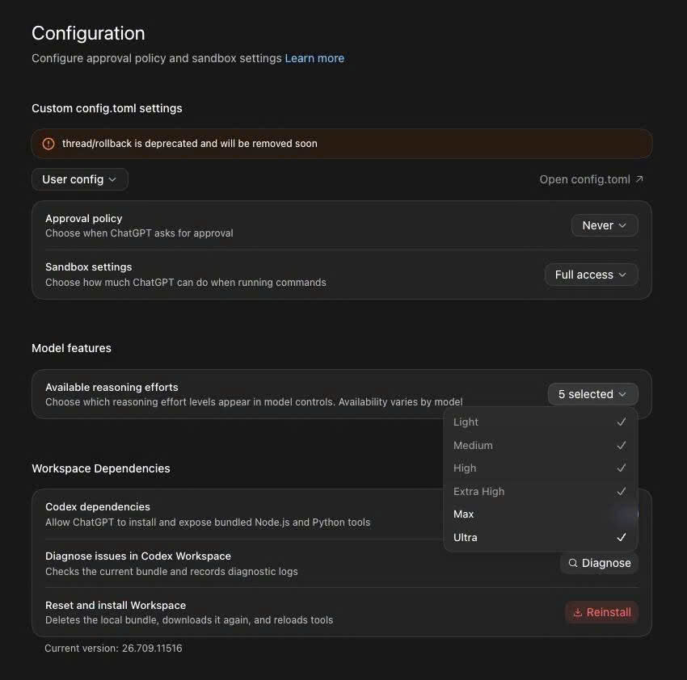Uncheck the Medium reasoning effort option
687x680 pixels.
coord(540,445)
